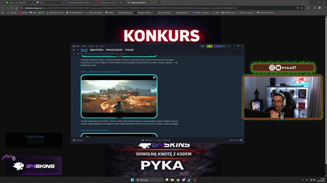Open Znajomi i czat friends panel

coord(236,140)
